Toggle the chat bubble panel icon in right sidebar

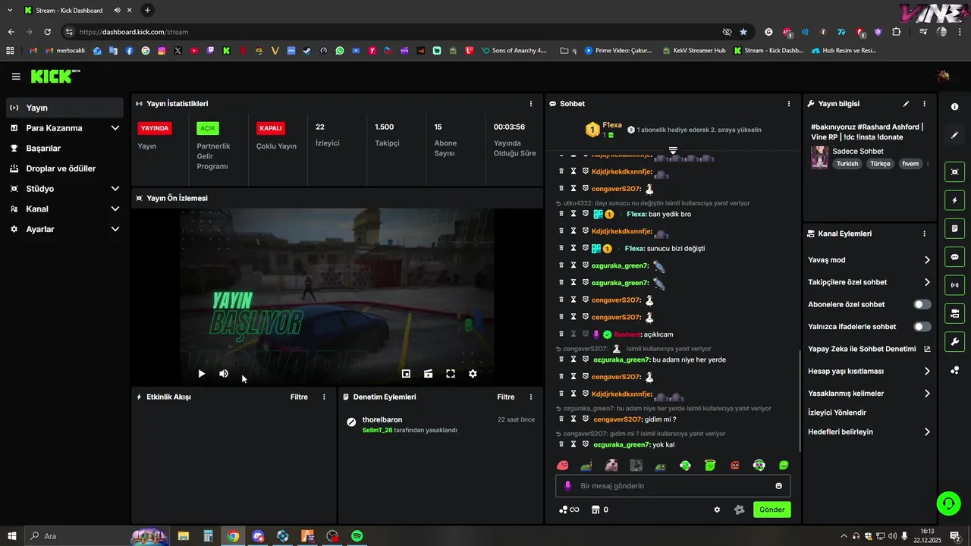tap(954, 257)
